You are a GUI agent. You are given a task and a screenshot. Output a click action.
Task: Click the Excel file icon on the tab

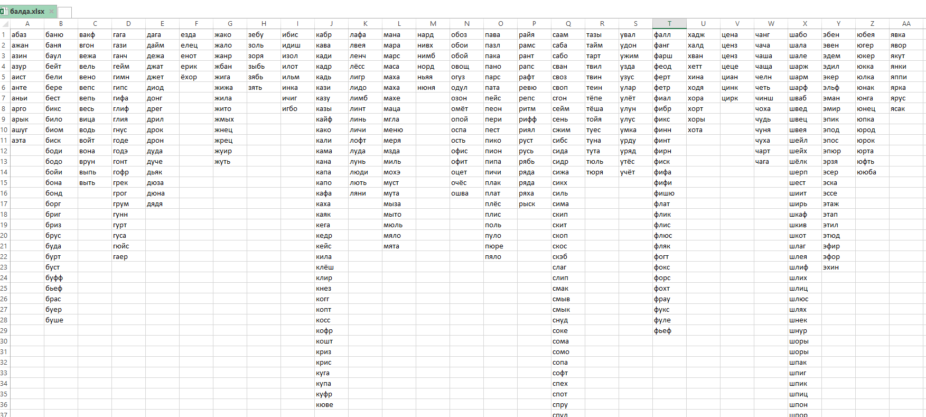4,11
